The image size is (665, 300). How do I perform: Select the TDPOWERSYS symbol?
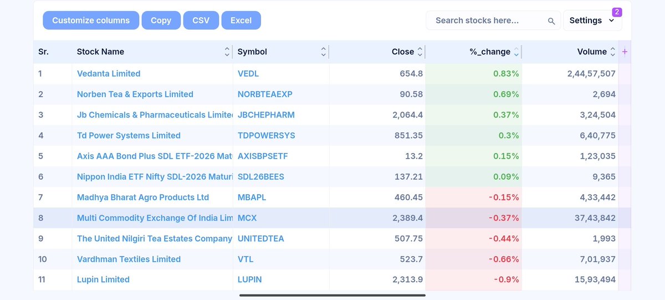(x=267, y=135)
